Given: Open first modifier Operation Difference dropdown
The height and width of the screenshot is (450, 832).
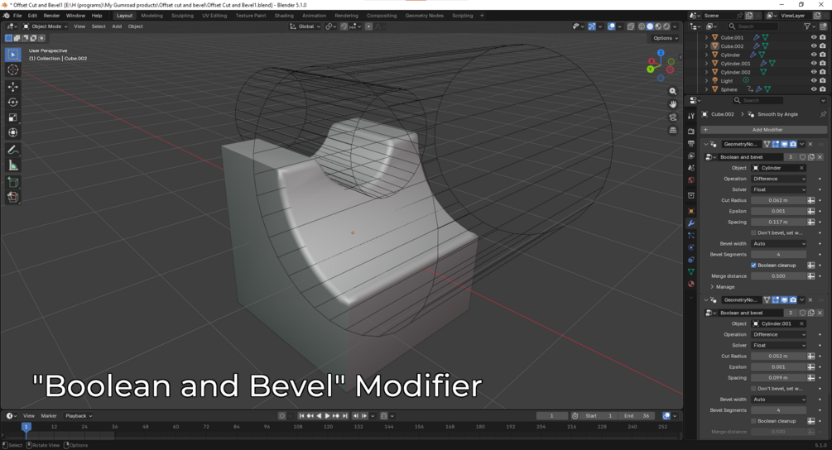Looking at the screenshot, I should coord(778,179).
